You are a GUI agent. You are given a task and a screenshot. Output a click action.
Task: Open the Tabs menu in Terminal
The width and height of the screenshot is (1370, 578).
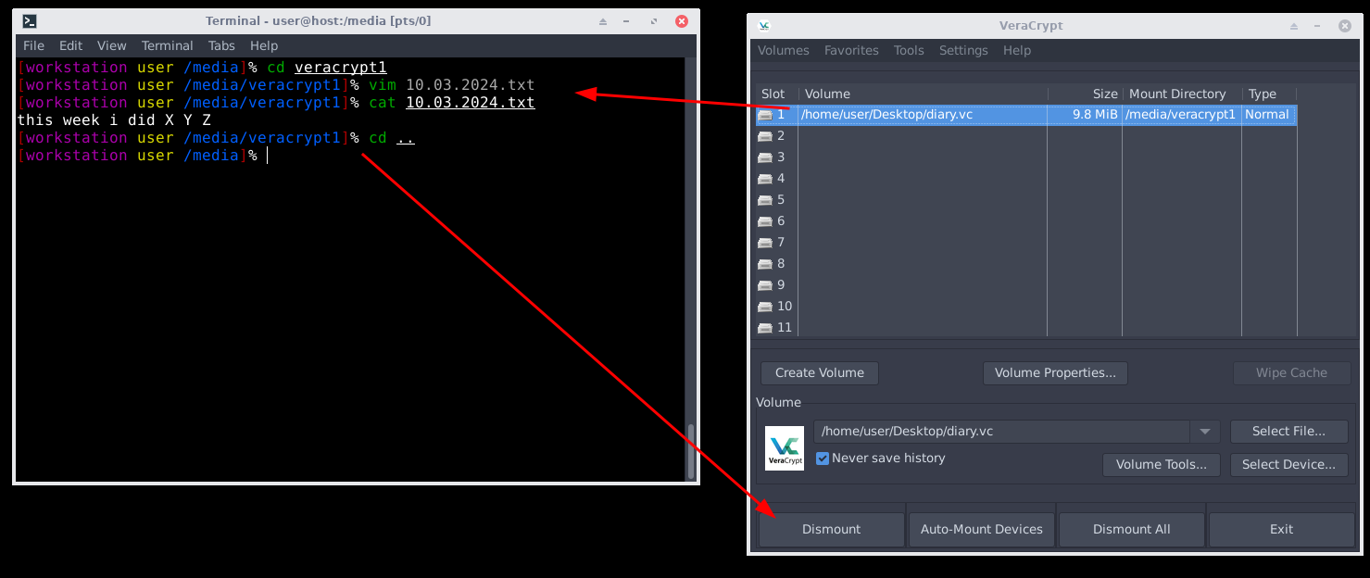click(221, 45)
